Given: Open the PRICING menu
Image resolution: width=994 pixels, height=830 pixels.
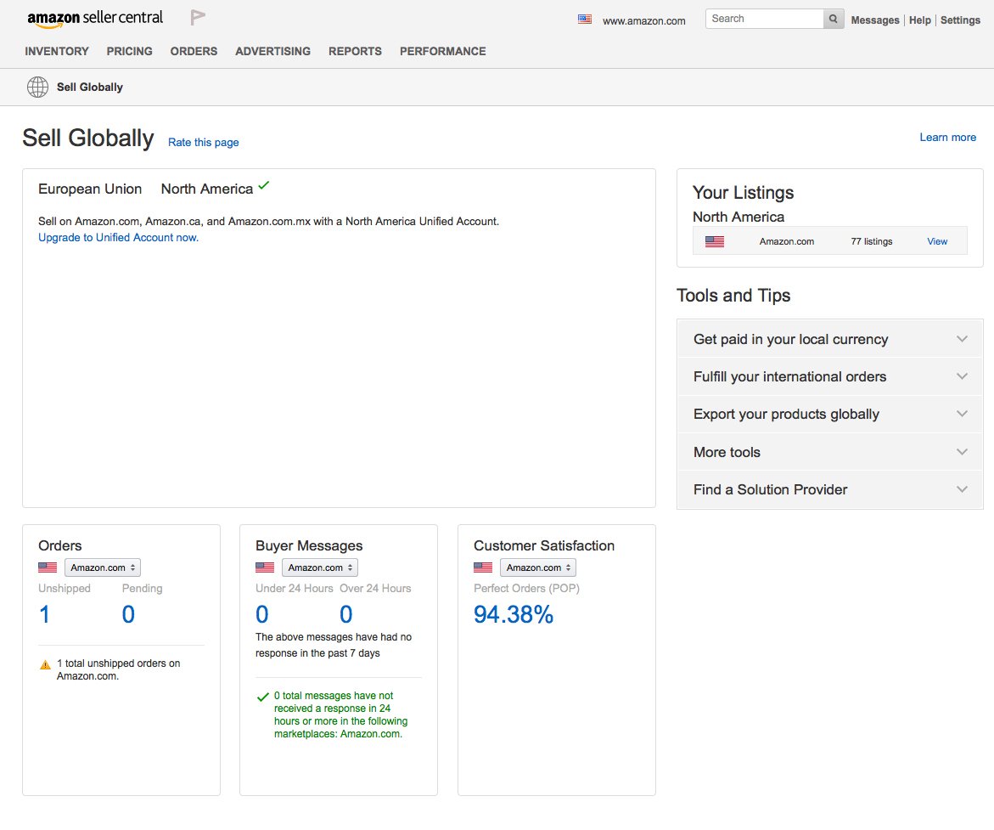Looking at the screenshot, I should (x=129, y=52).
